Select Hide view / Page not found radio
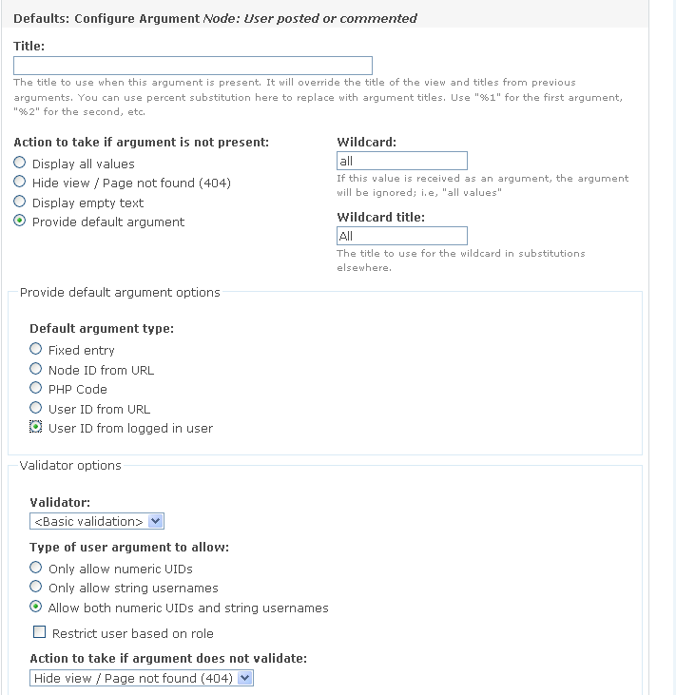676x695 pixels. click(x=20, y=183)
